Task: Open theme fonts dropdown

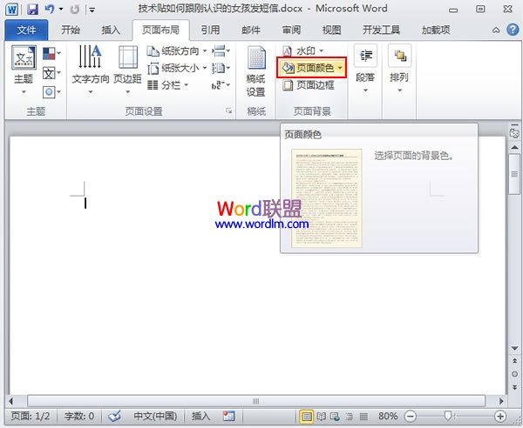Action: pyautogui.click(x=51, y=73)
